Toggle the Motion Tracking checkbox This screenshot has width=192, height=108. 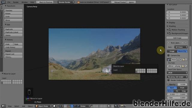[x=170, y=30]
